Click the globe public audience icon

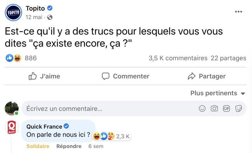coord(50,17)
